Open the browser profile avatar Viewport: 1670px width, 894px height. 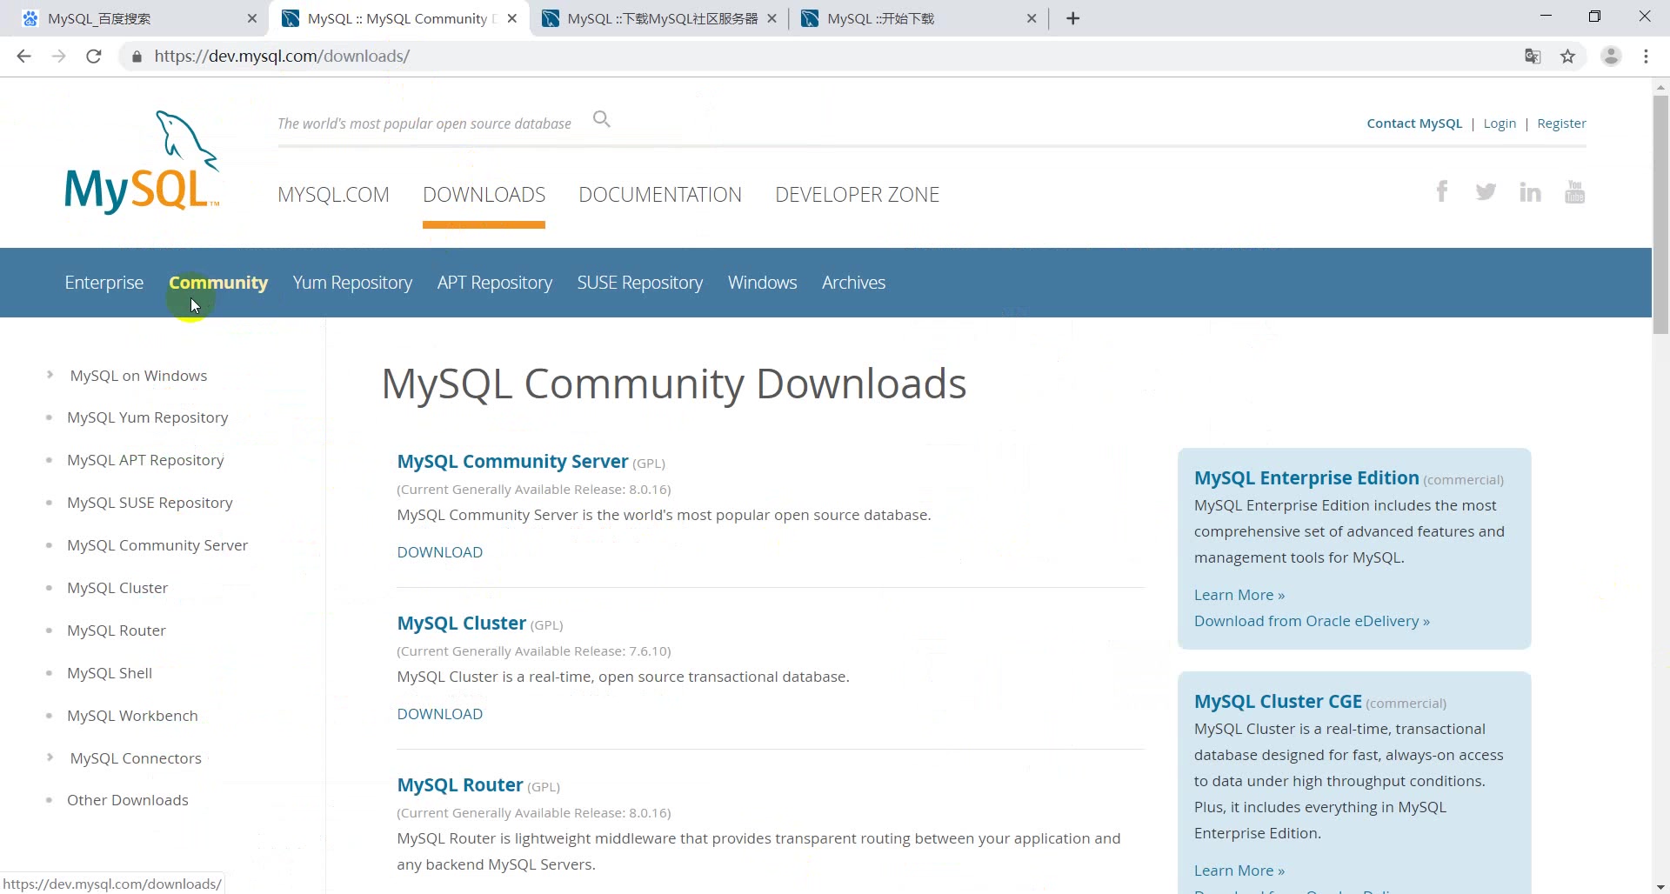(x=1611, y=56)
